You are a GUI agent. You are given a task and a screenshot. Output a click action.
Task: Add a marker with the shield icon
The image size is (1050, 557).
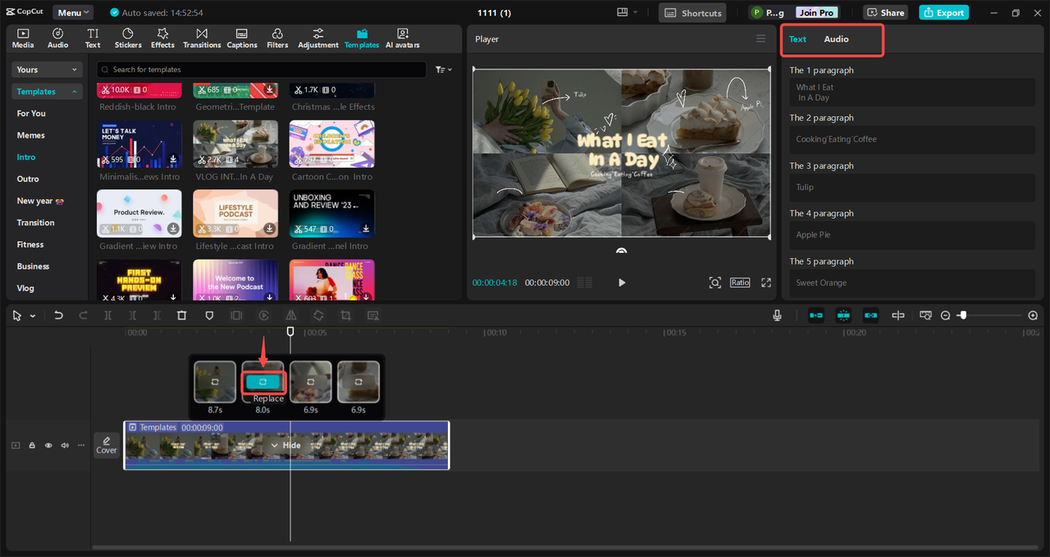pyautogui.click(x=209, y=315)
